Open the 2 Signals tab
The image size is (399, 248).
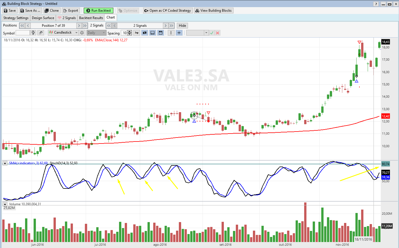[x=67, y=18]
